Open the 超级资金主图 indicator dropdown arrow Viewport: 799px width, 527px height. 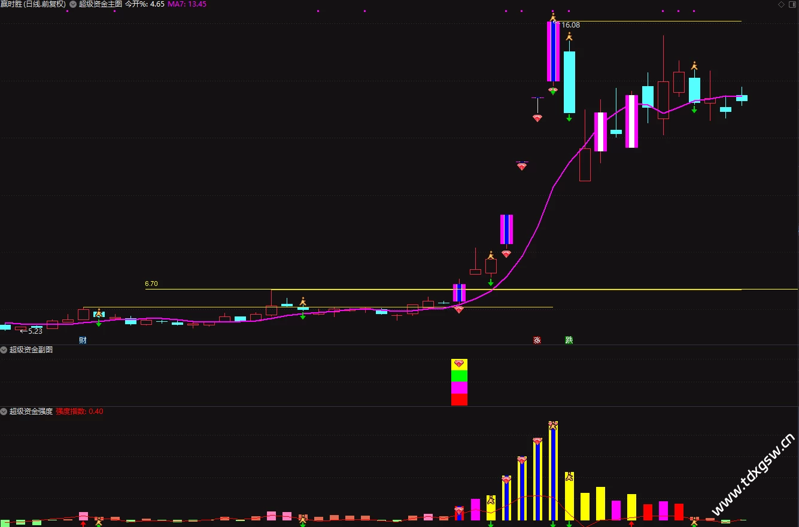[x=73, y=4]
